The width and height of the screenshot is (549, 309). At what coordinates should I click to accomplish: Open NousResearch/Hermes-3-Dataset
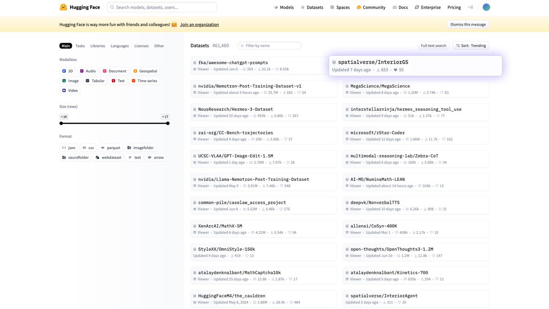tap(264, 112)
